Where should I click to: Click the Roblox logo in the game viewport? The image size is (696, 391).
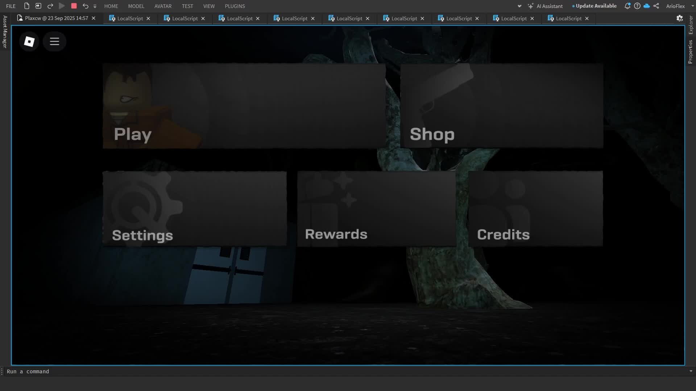point(29,41)
